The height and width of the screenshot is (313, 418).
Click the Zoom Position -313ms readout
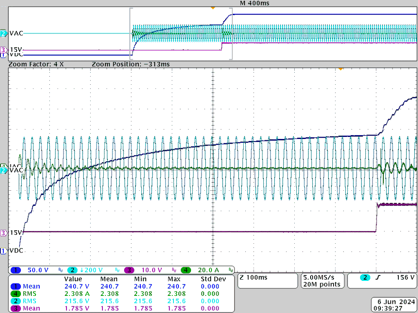pyautogui.click(x=130, y=64)
